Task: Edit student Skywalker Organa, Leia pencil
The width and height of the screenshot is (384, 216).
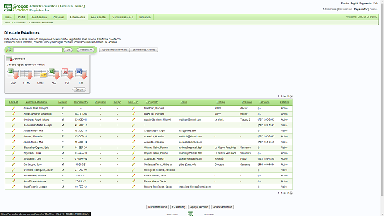Action: [x=13, y=148]
